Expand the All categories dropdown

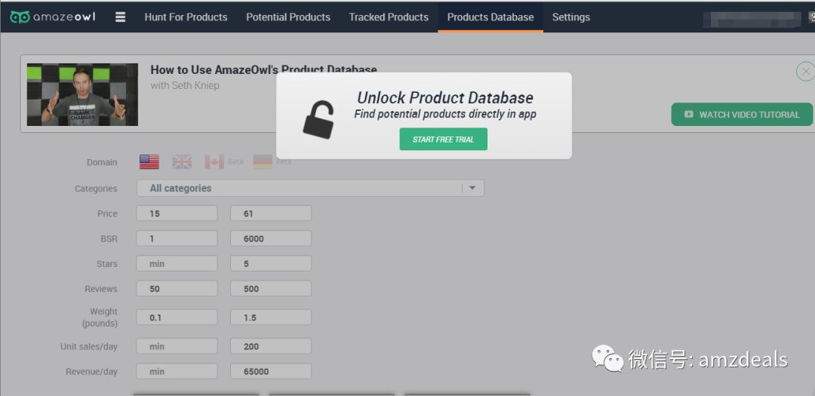[472, 189]
